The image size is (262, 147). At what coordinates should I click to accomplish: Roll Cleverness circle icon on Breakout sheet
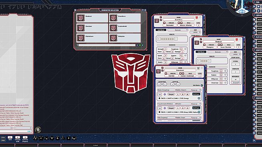point(225,83)
